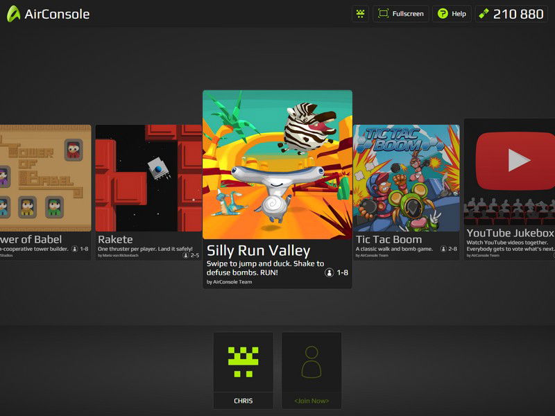Enter Fullscreen mode
The image size is (555, 416).
[401, 14]
